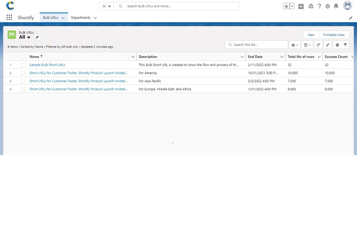The height and width of the screenshot is (238, 357).
Task: Open the Charts panel icon
Action: click(337, 45)
